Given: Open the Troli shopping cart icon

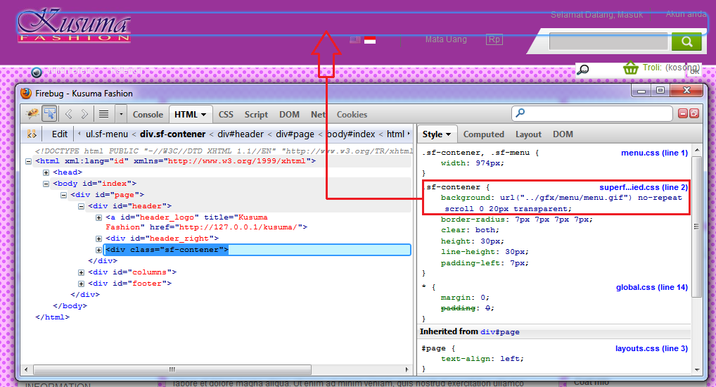Looking at the screenshot, I should tap(631, 68).
